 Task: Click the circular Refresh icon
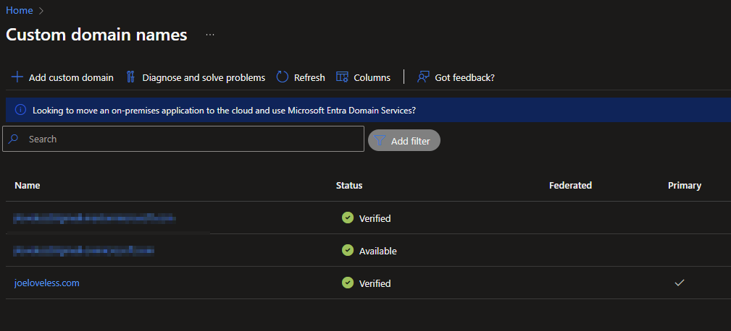[x=283, y=77]
